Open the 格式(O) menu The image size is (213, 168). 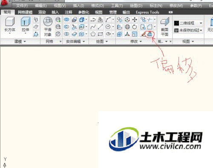tap(98, 6)
